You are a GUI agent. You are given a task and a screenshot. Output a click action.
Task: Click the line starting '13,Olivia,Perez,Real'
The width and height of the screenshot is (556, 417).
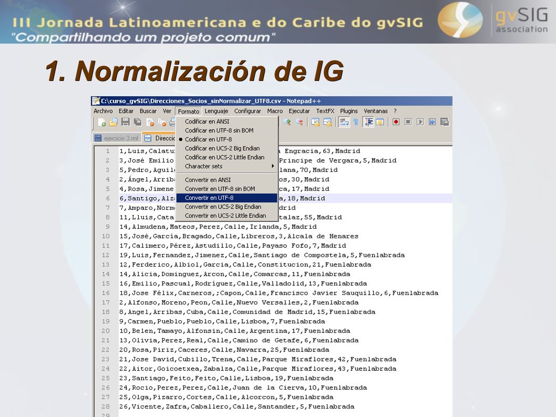[239, 340]
